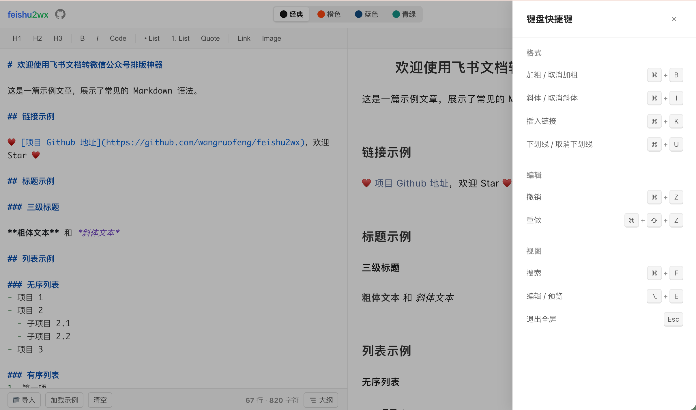696x410 pixels.
Task: Click the 加载示例 button
Action: point(64,400)
